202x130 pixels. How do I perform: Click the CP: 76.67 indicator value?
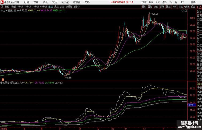tap(29, 83)
